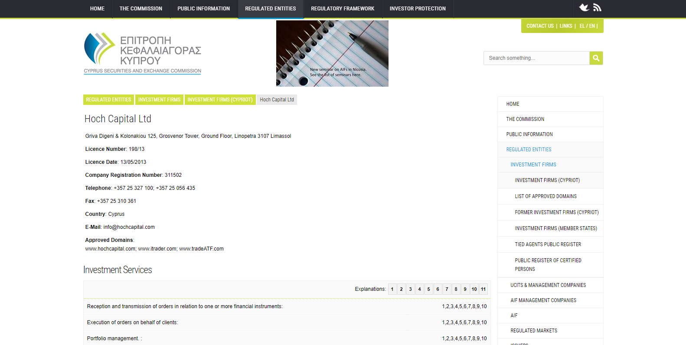686x345 pixels.
Task: Open explanation number 6
Action: (x=438, y=289)
